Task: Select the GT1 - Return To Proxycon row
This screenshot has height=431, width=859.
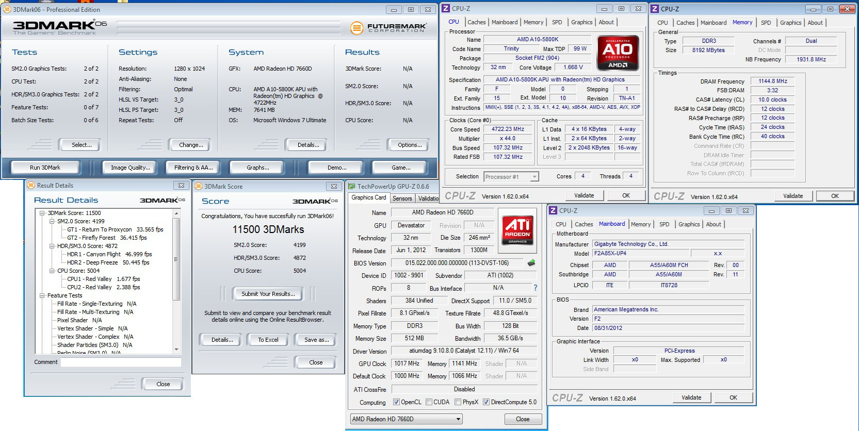Action: pos(115,229)
